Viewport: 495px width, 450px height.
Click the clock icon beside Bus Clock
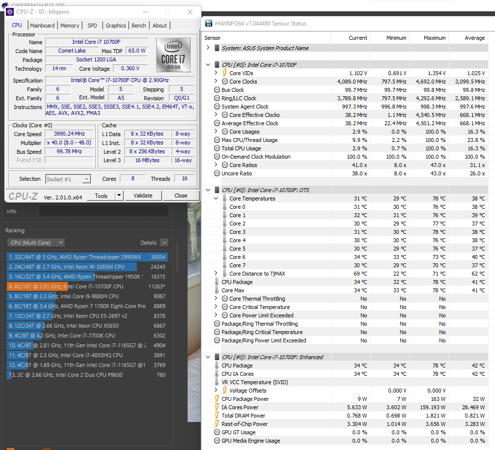coord(217,90)
